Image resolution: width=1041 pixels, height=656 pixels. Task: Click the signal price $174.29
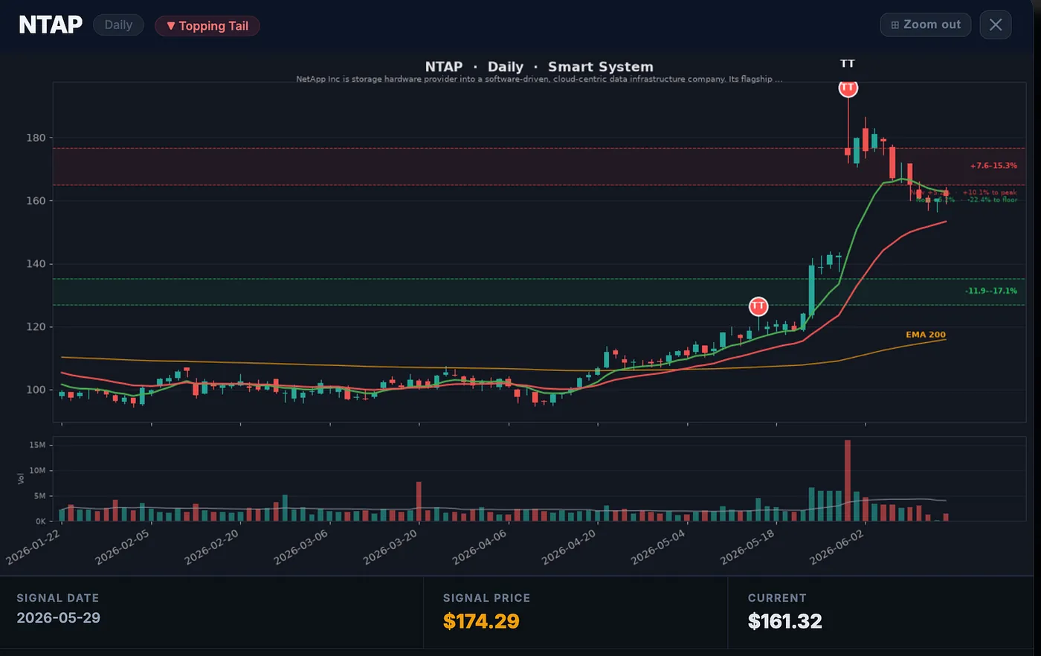click(x=481, y=621)
